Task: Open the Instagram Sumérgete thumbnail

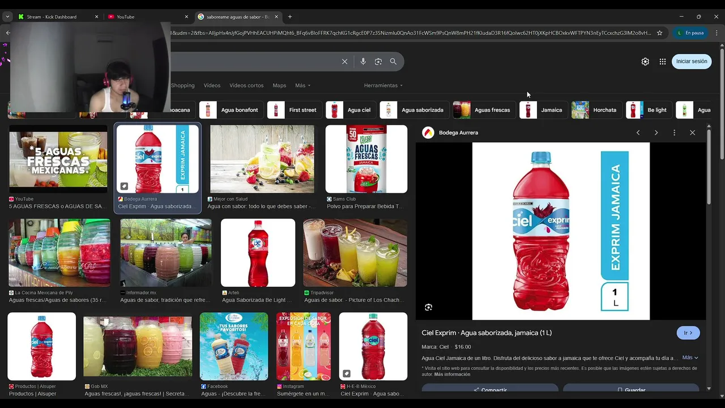Action: click(x=304, y=346)
